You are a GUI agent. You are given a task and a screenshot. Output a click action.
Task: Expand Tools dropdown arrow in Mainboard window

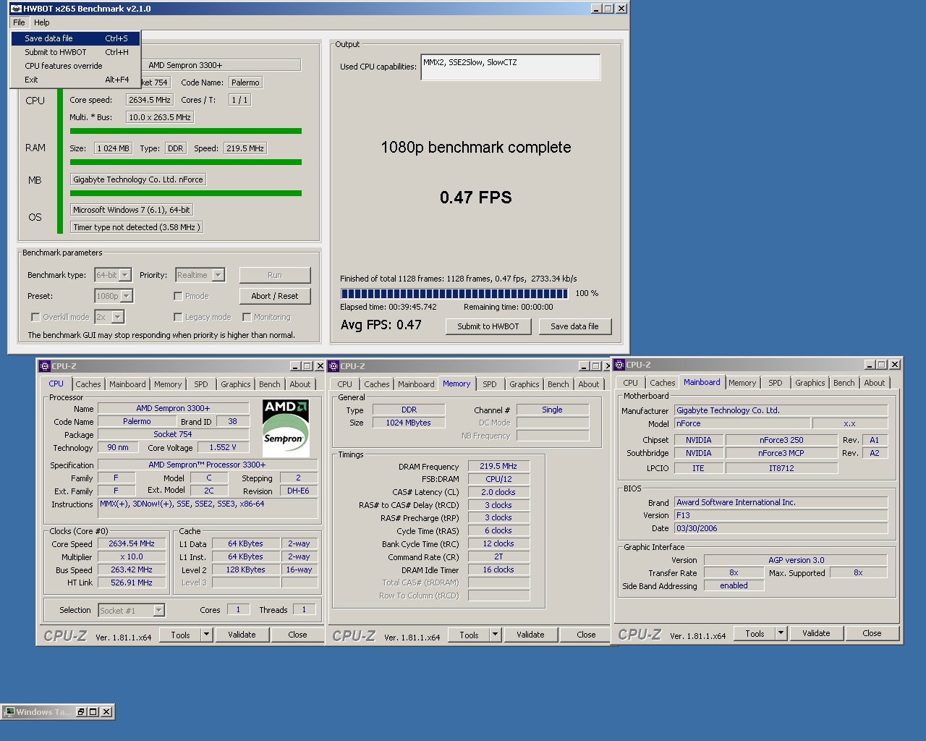(x=781, y=633)
